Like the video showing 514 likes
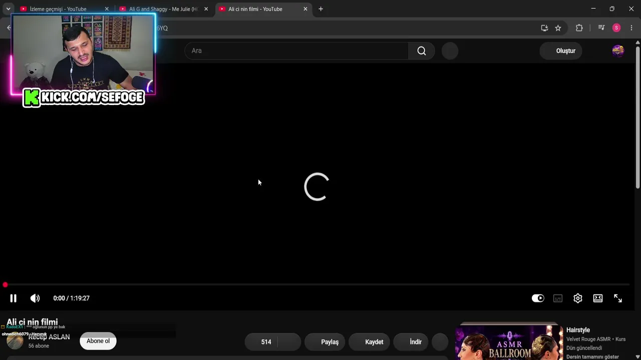The width and height of the screenshot is (641, 360). (x=261, y=342)
